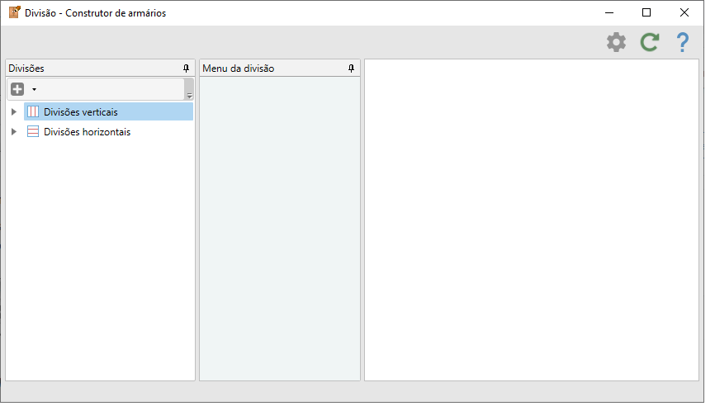Image resolution: width=715 pixels, height=411 pixels.
Task: Maximize the Divisão window
Action: click(646, 12)
